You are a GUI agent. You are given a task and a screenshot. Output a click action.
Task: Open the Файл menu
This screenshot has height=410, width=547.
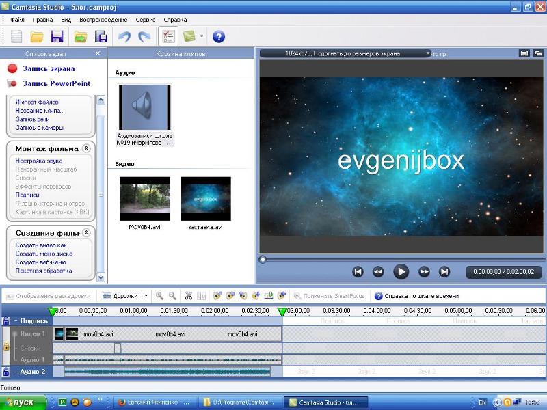pyautogui.click(x=18, y=20)
